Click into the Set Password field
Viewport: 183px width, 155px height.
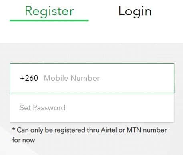pyautogui.click(x=92, y=108)
